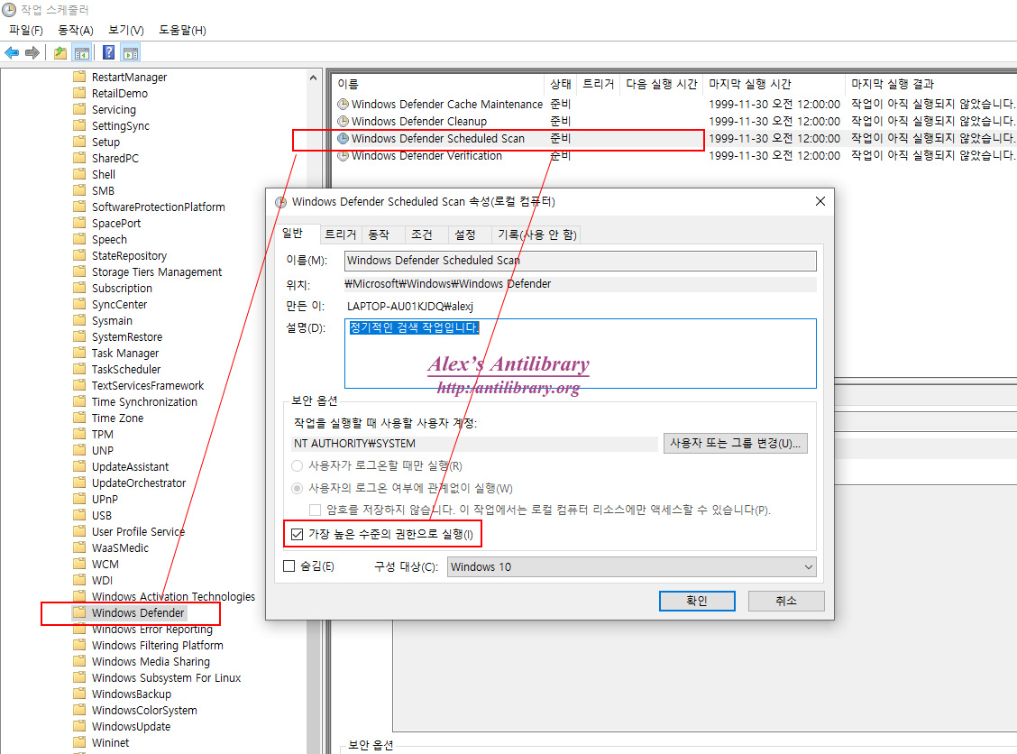1017x754 pixels.
Task: Sort by 상태 column header
Action: click(561, 85)
